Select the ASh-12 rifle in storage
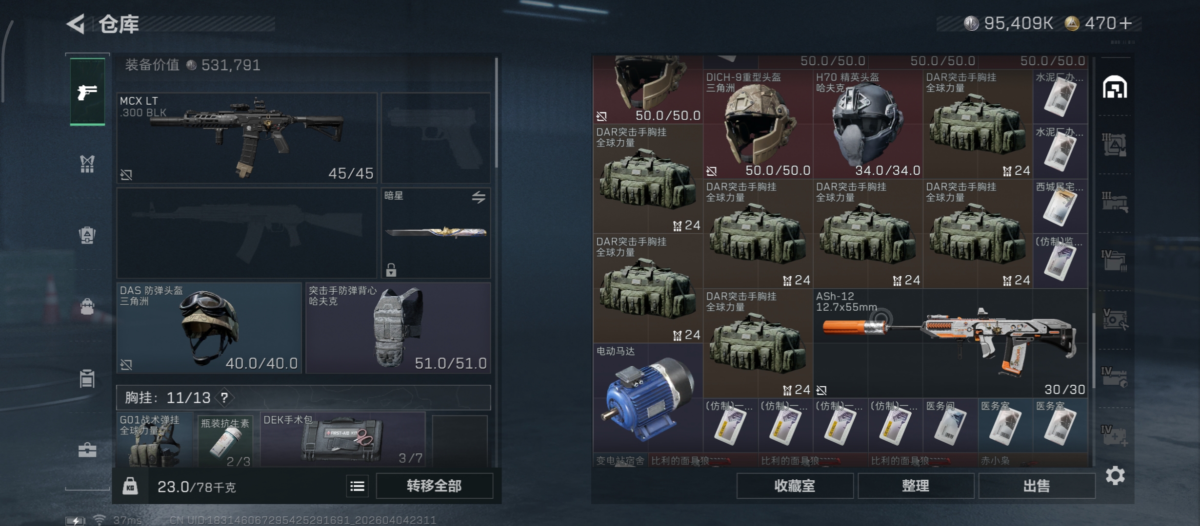This screenshot has width=1200, height=526. pyautogui.click(x=950, y=343)
